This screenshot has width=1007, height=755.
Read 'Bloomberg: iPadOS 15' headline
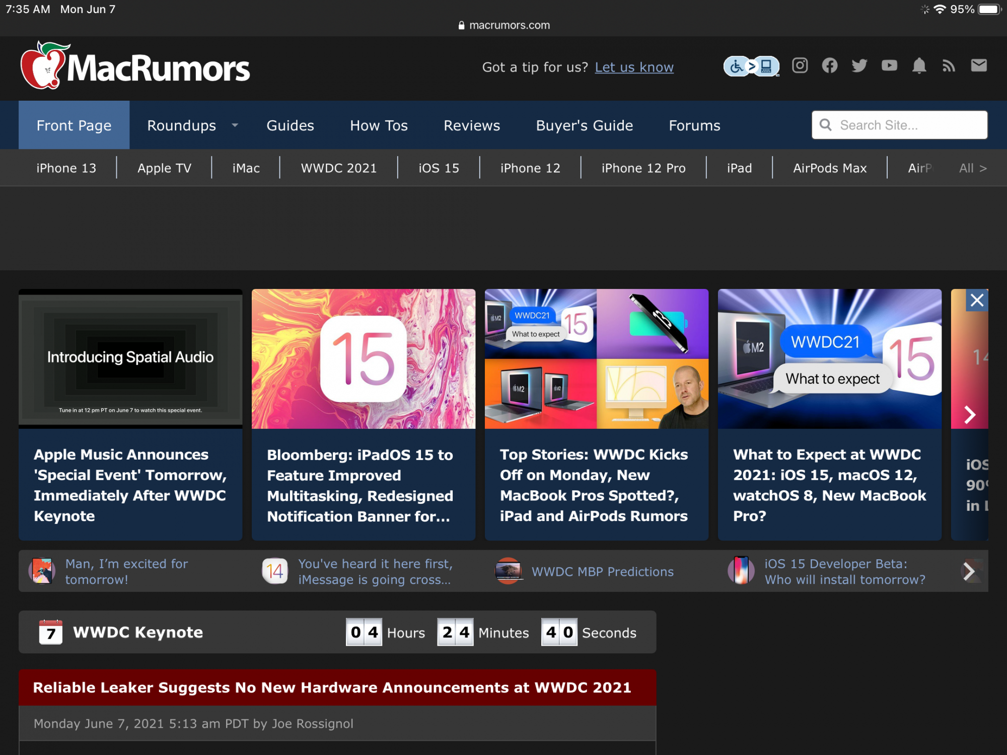360,485
